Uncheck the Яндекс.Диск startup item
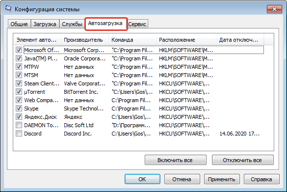 [19, 117]
